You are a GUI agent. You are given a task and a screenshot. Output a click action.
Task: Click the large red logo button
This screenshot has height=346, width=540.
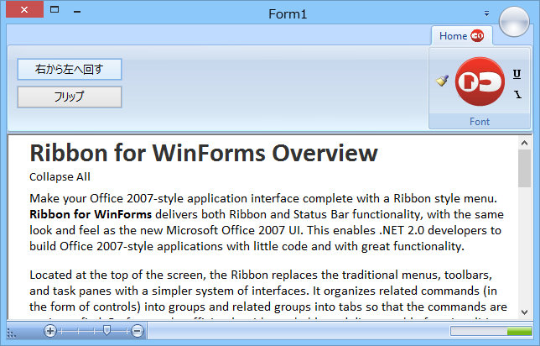479,81
